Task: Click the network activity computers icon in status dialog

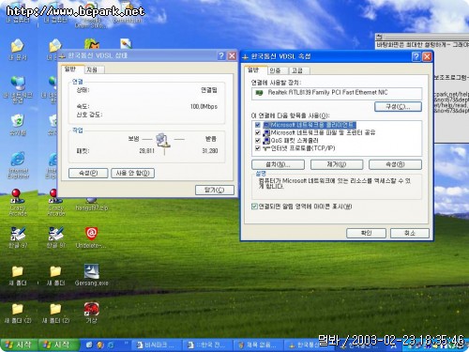Action: point(163,140)
